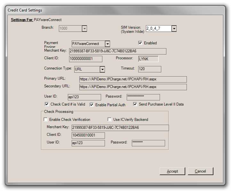Expand the SIM Version dropdown

click(x=174, y=28)
